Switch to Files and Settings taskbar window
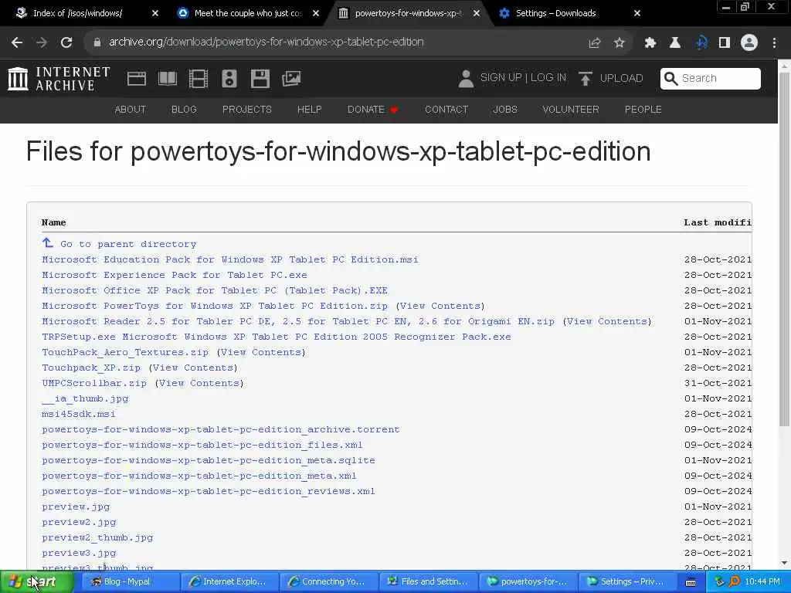Viewport: 791px width, 593px height. tap(426, 582)
